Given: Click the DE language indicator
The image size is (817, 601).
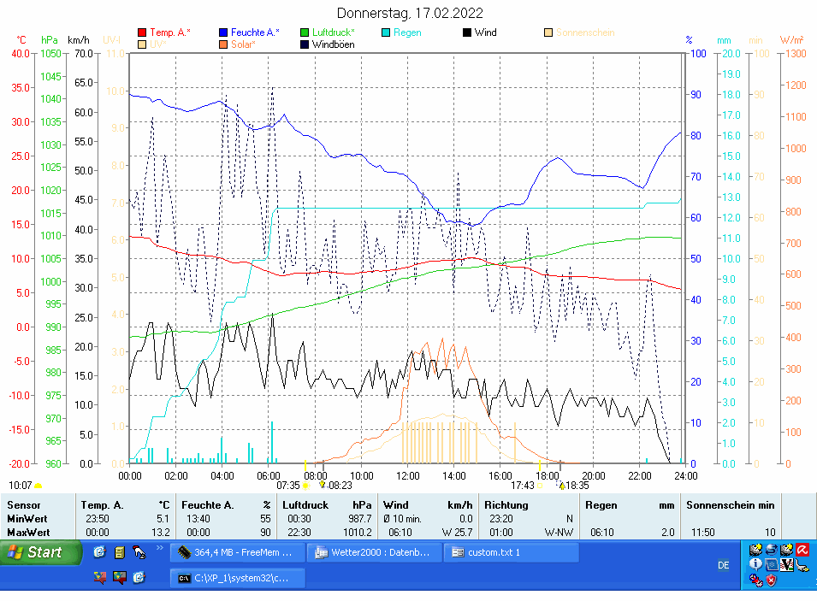Looking at the screenshot, I should [x=723, y=565].
